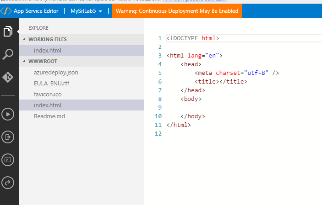
Task: Click the arrow icon at sidebar bottom
Action: (x=8, y=183)
